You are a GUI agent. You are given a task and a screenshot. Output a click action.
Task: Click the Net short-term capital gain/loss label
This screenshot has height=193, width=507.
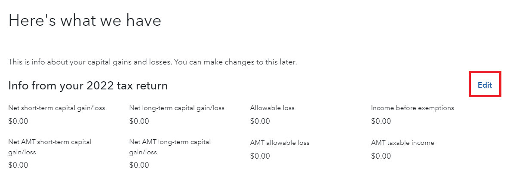tap(56, 108)
